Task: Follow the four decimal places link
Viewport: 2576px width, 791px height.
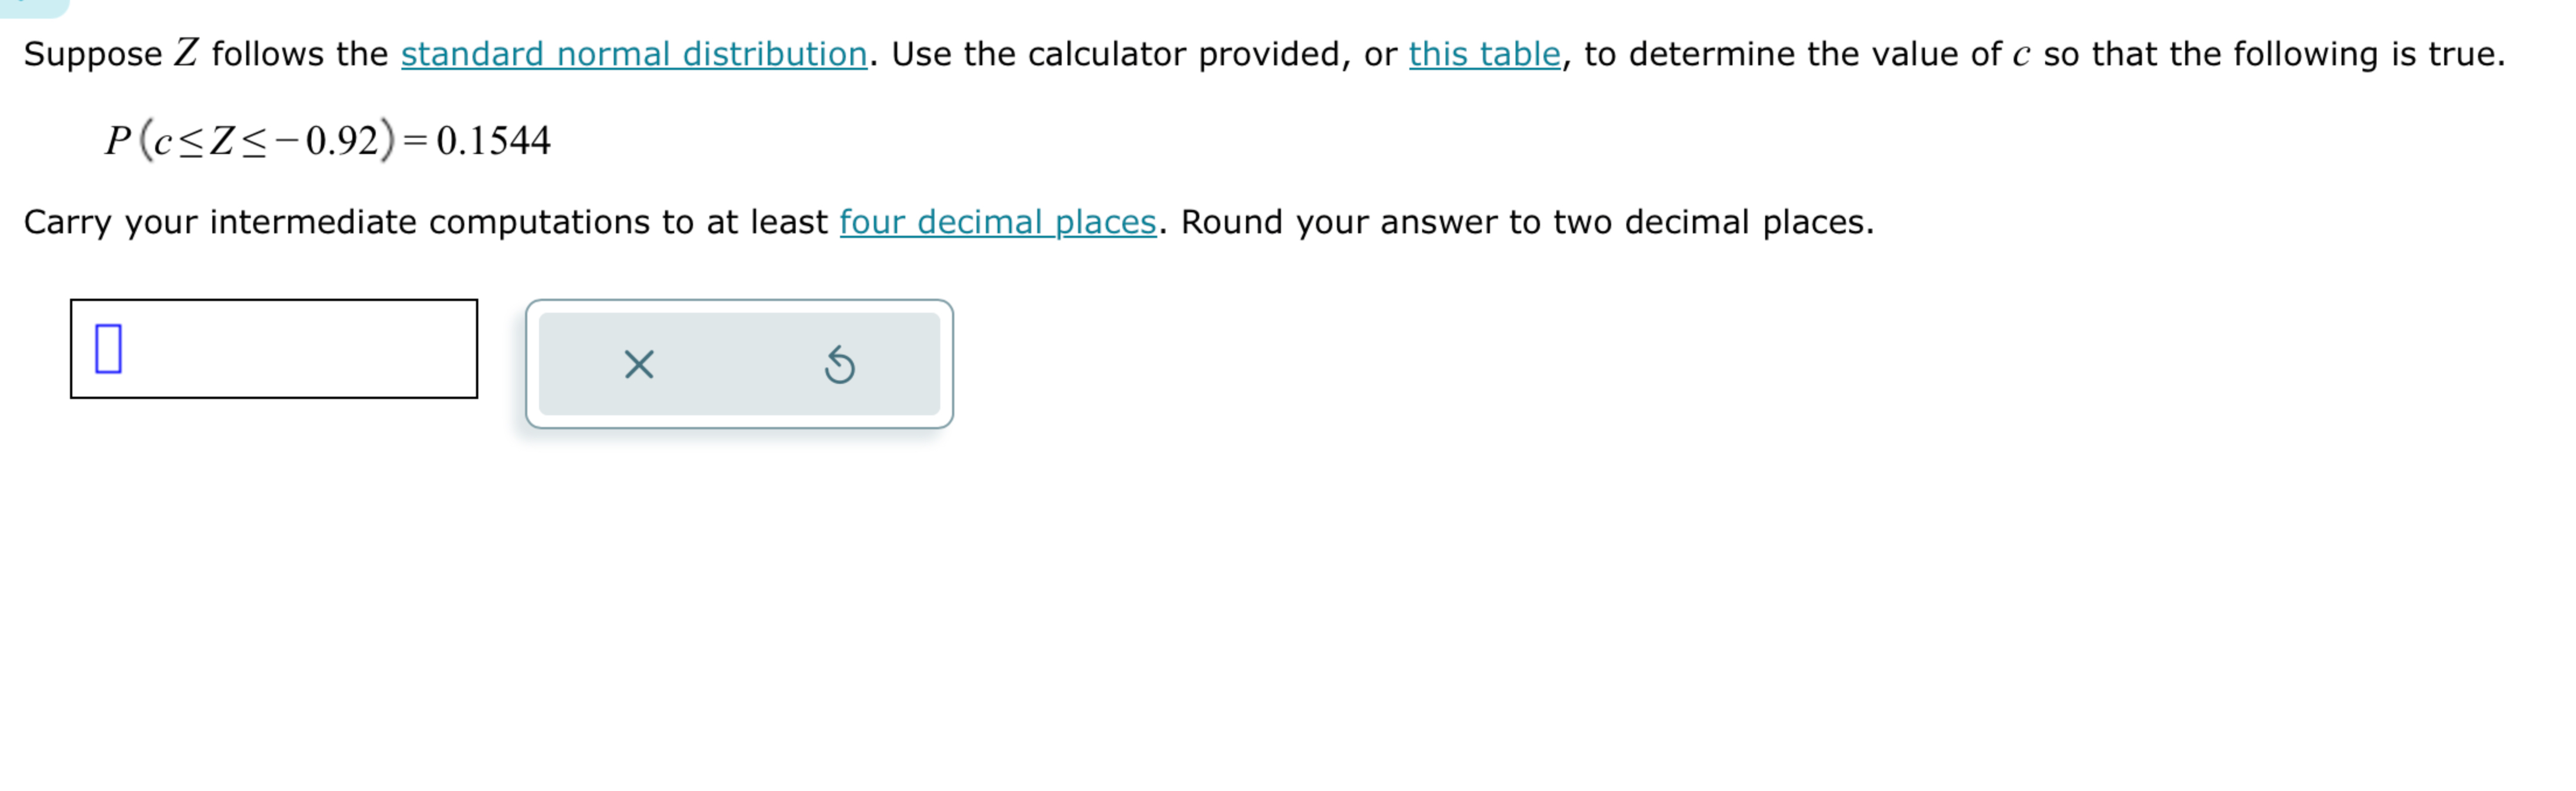Action: (999, 222)
